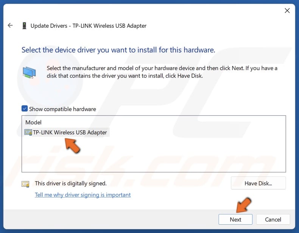Go back using the back arrow
The height and width of the screenshot is (233, 299).
[10, 25]
